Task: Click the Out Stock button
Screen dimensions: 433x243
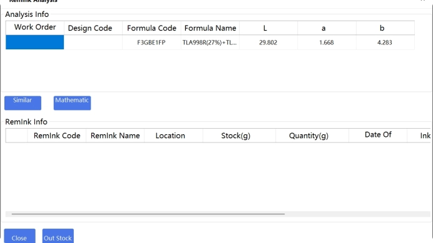Action: tap(58, 236)
